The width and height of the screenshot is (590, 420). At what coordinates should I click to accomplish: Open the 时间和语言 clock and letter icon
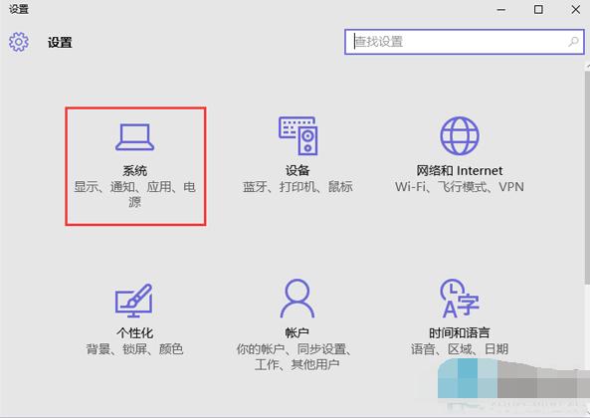coord(460,299)
